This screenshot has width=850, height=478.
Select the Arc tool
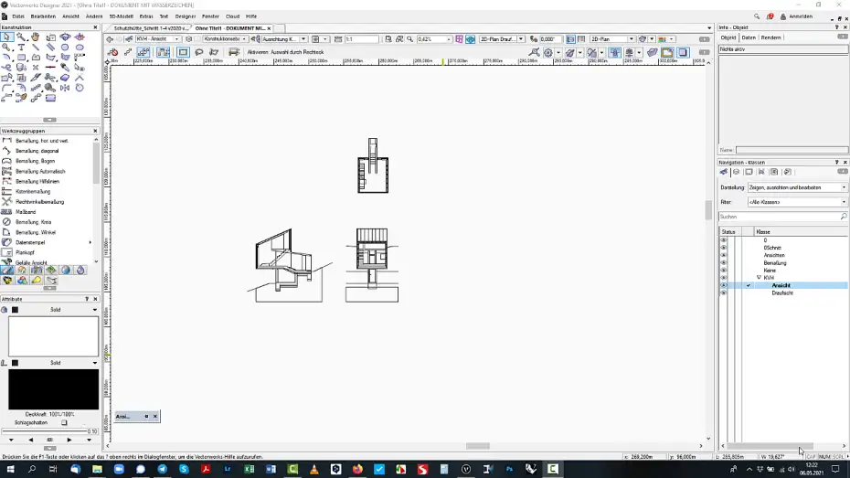coord(6,58)
